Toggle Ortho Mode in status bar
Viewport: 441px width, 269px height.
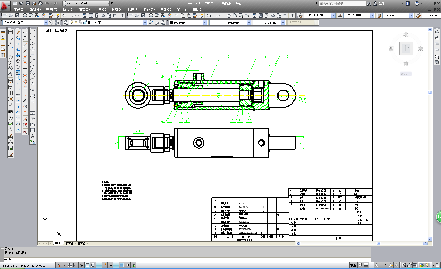coord(76,265)
